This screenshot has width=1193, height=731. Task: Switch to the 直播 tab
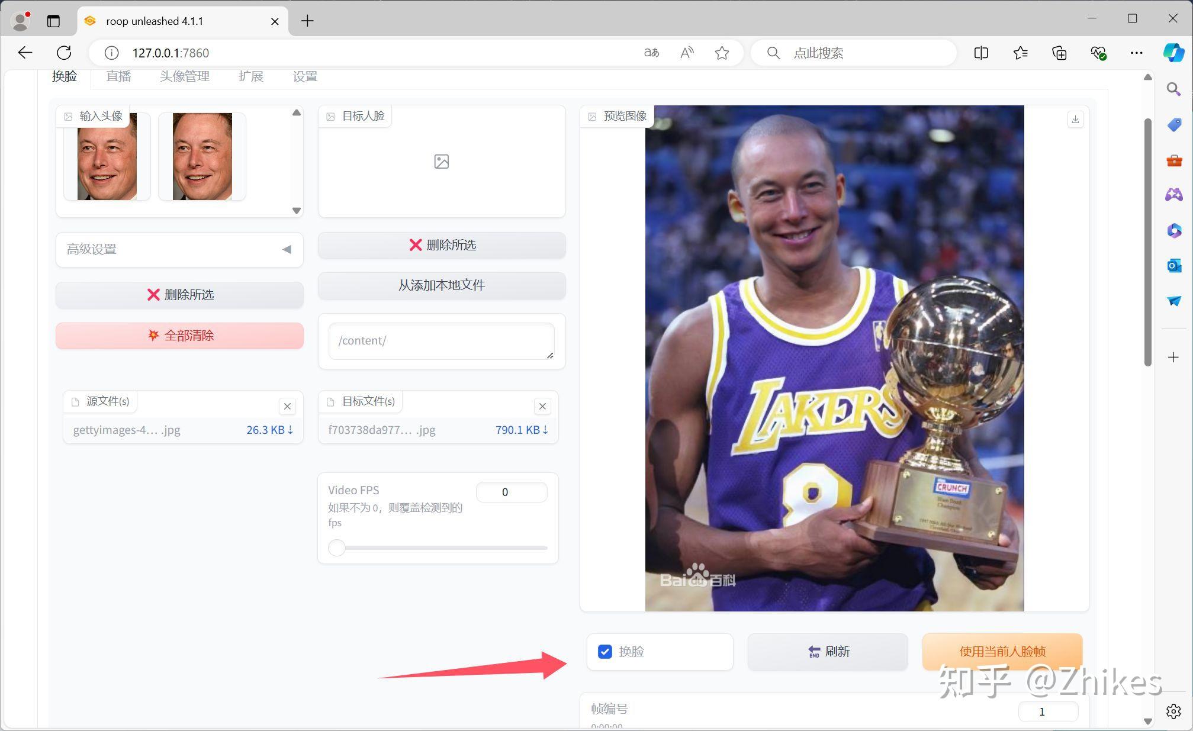tap(118, 76)
